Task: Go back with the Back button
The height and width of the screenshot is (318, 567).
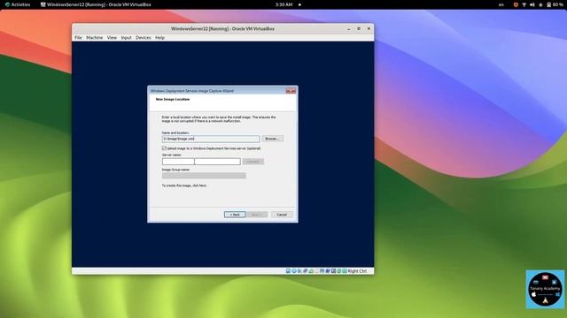Action: [x=235, y=215]
